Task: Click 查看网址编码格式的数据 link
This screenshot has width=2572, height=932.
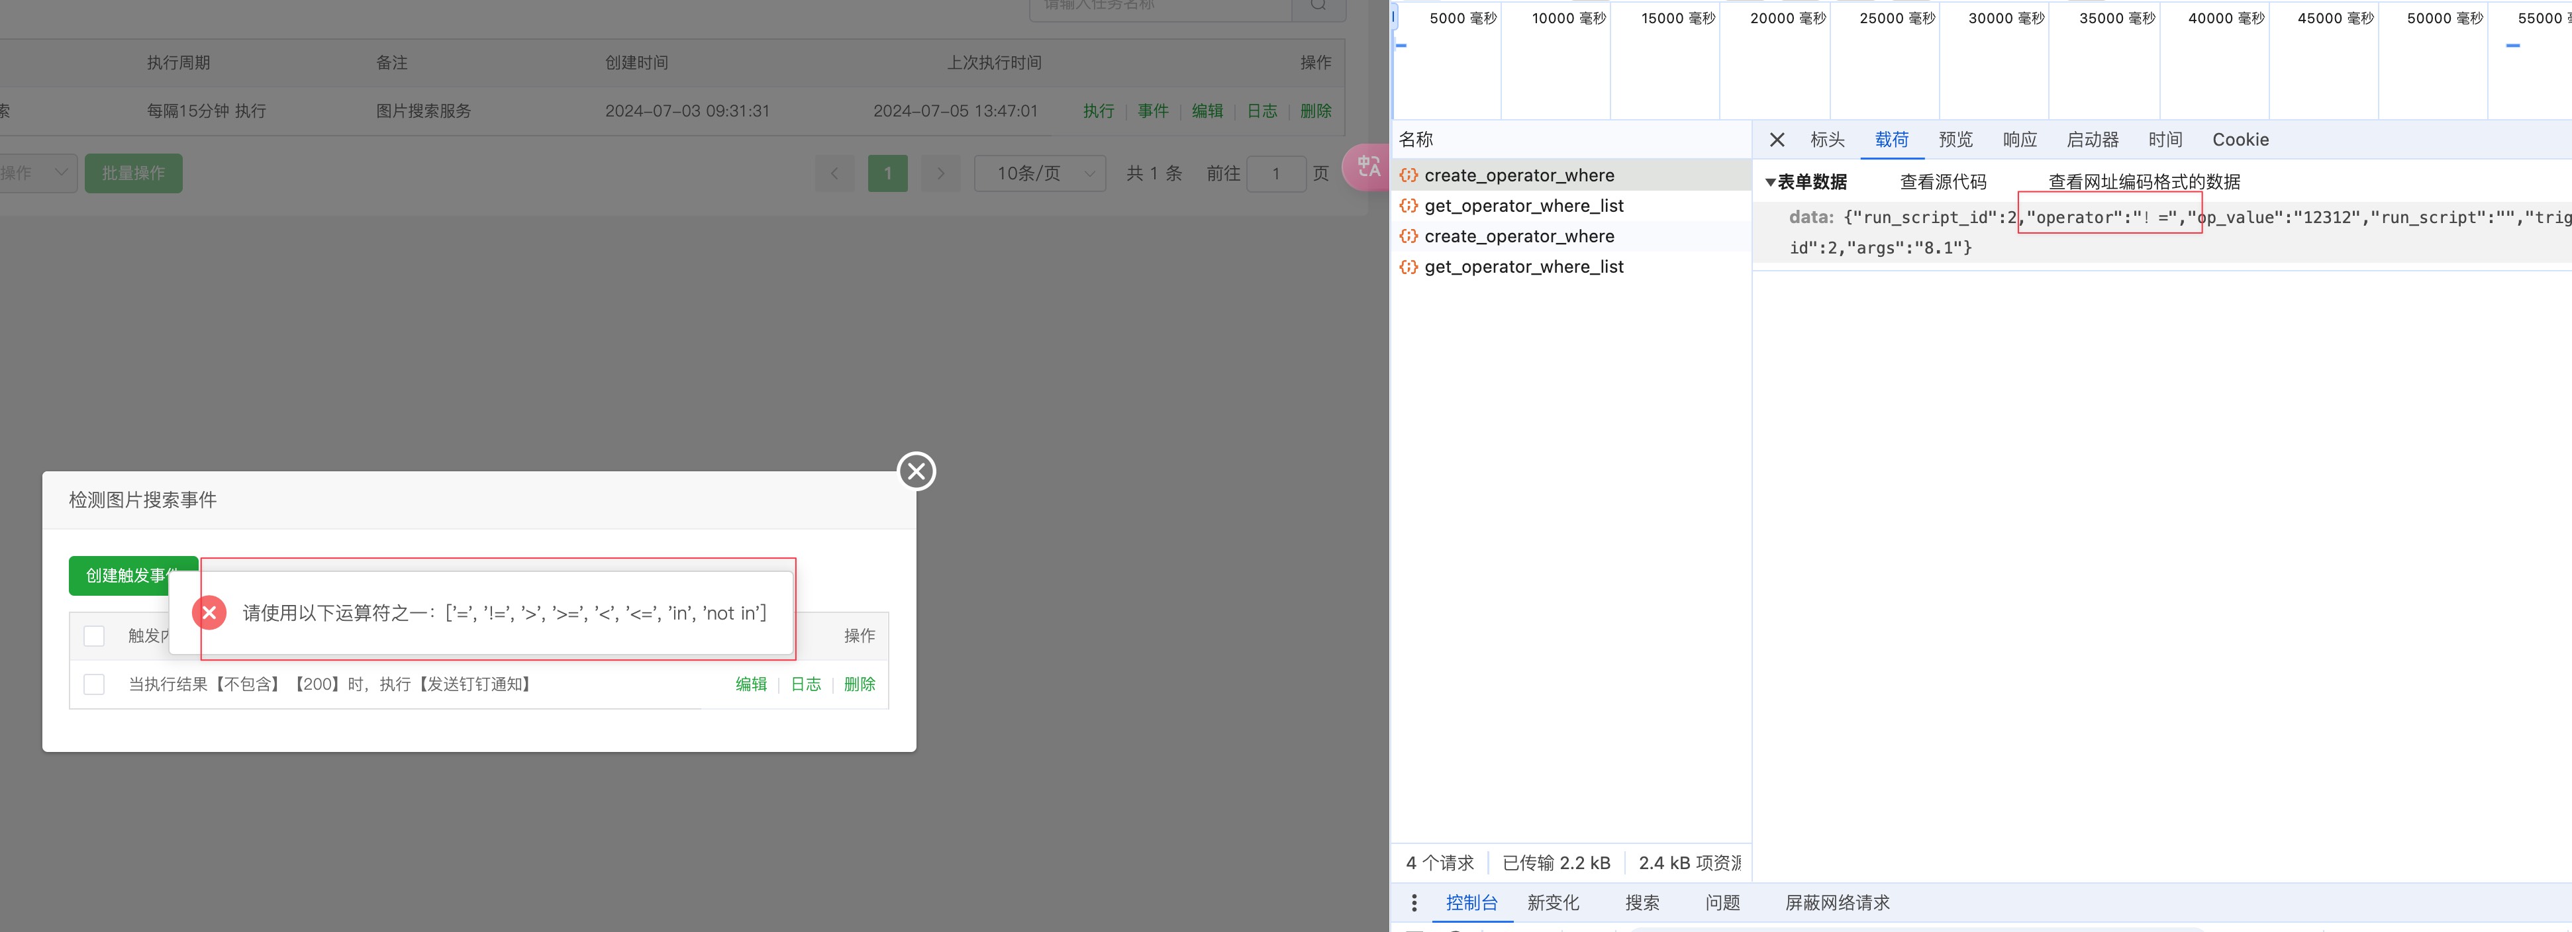Action: (2145, 183)
